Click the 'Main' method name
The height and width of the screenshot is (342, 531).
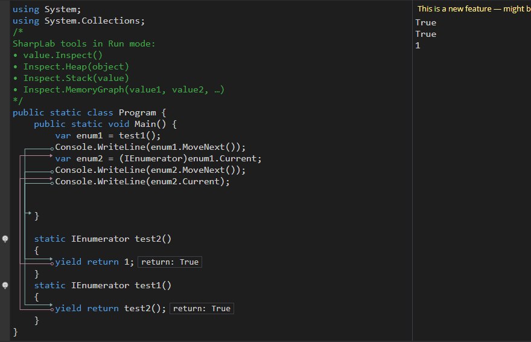[135, 124]
